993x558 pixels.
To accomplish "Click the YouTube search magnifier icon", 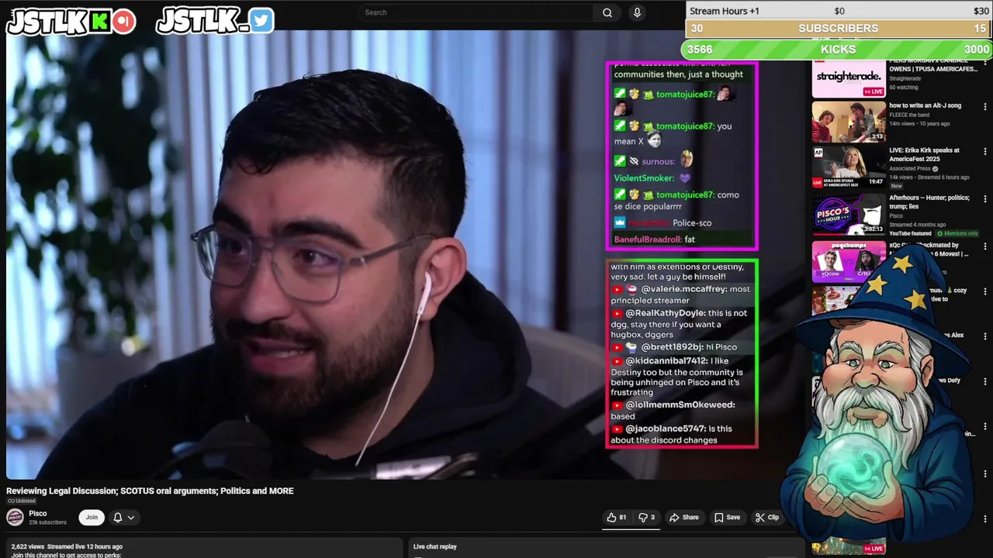I will coord(607,12).
